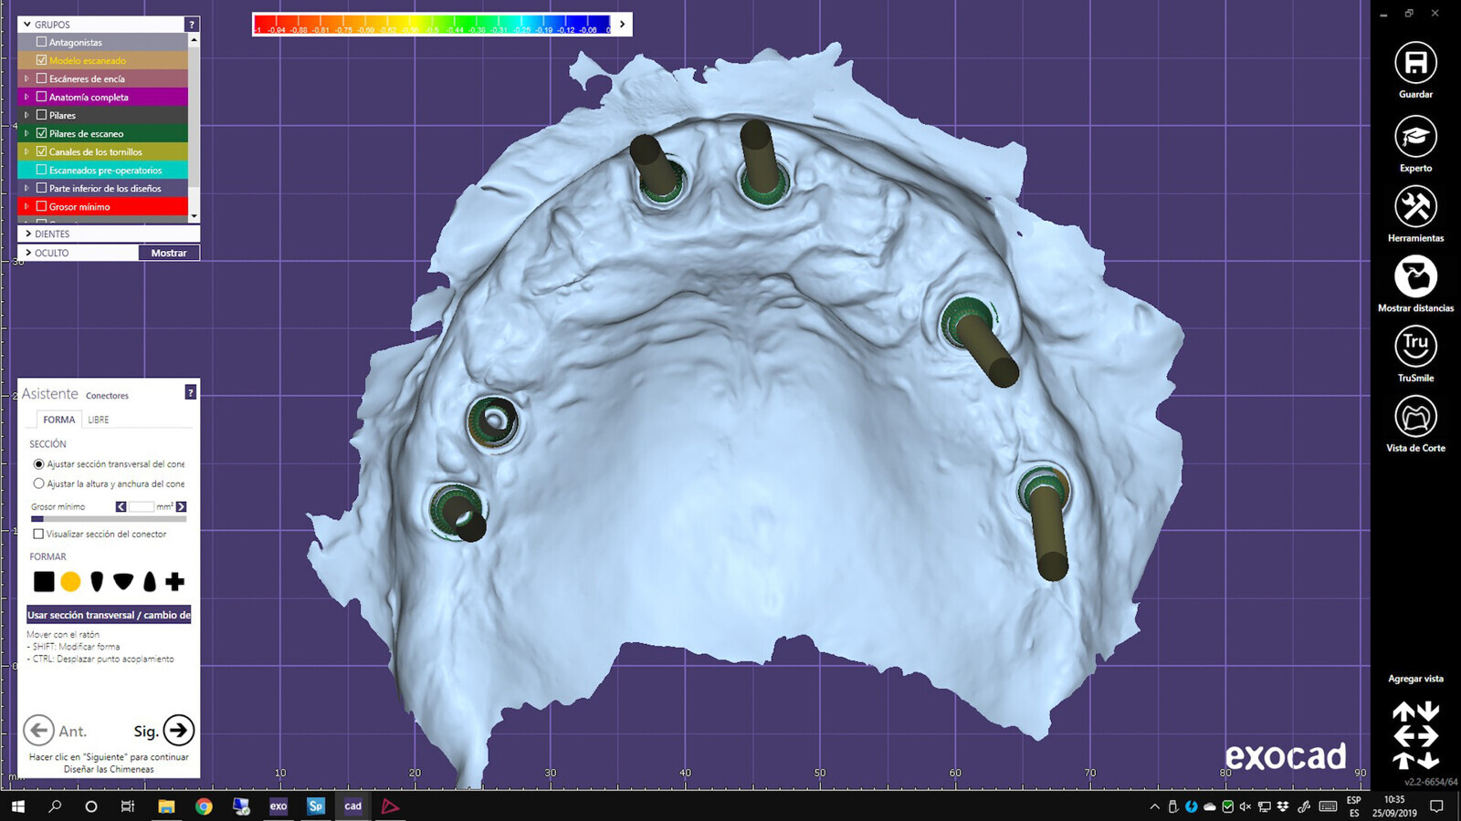The width and height of the screenshot is (1461, 821).
Task: Click the Sig. next arrow button
Action: tap(178, 730)
